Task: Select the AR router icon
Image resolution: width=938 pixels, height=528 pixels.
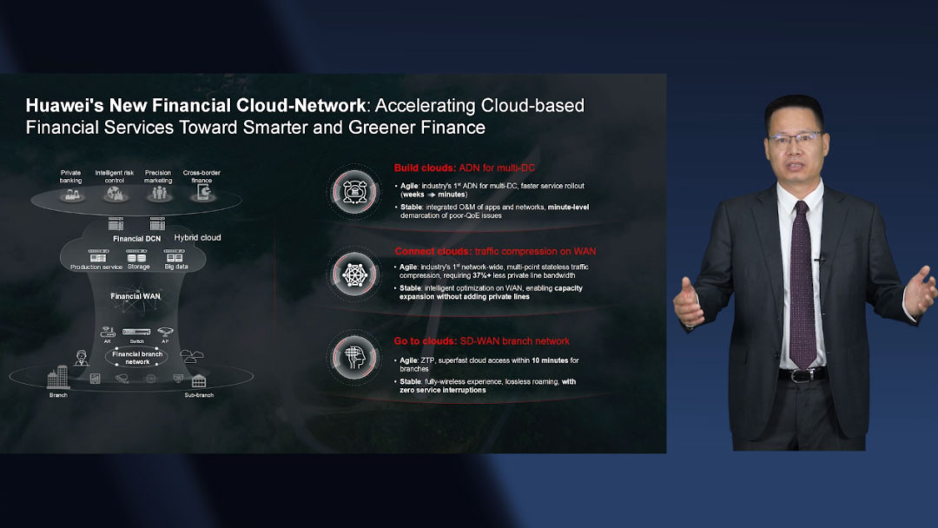Action: pyautogui.click(x=108, y=332)
